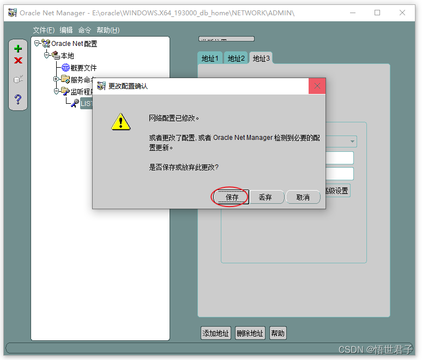Select the 地址3 tab
The image size is (422, 360).
261,58
